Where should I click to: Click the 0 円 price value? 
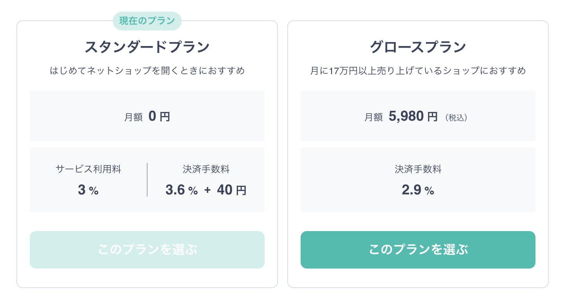pos(160,116)
